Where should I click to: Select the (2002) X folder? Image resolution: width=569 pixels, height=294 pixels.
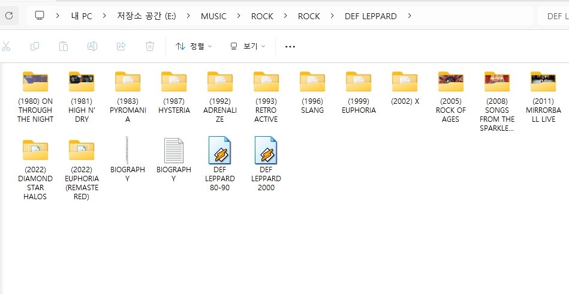(405, 88)
